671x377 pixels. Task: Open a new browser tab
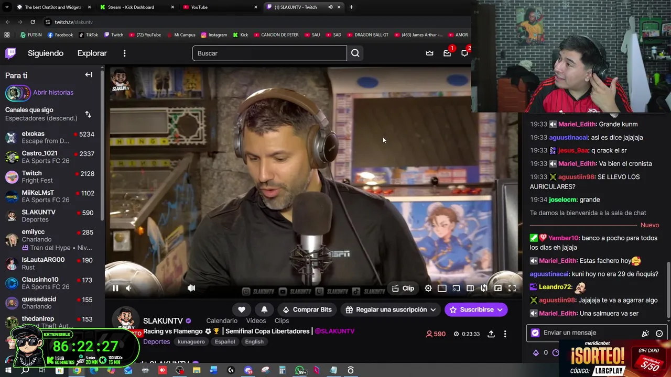point(351,7)
